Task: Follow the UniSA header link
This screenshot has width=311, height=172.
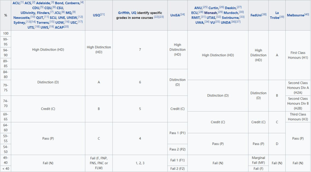Action: (x=175, y=15)
